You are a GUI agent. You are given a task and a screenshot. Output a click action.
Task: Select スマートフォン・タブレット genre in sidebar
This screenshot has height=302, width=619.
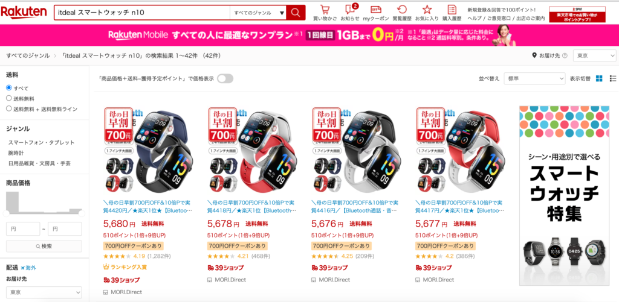(x=42, y=142)
